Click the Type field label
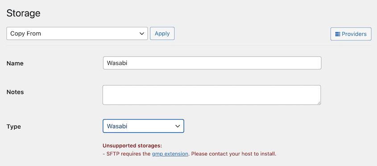Screen dimensions: 377x166 pos(14,126)
